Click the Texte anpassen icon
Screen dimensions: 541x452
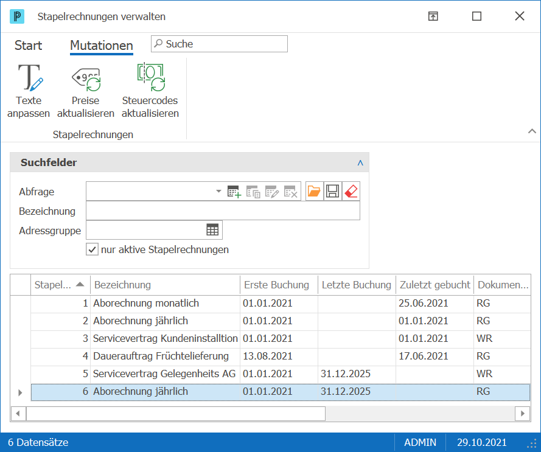point(30,78)
